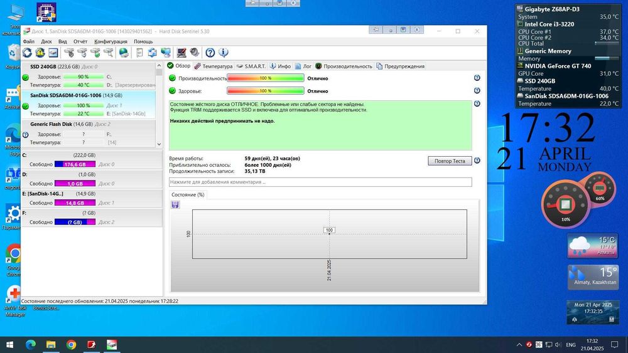
Task: Click Hard Disk Sentinel taskbar icon
Action: (x=112, y=345)
